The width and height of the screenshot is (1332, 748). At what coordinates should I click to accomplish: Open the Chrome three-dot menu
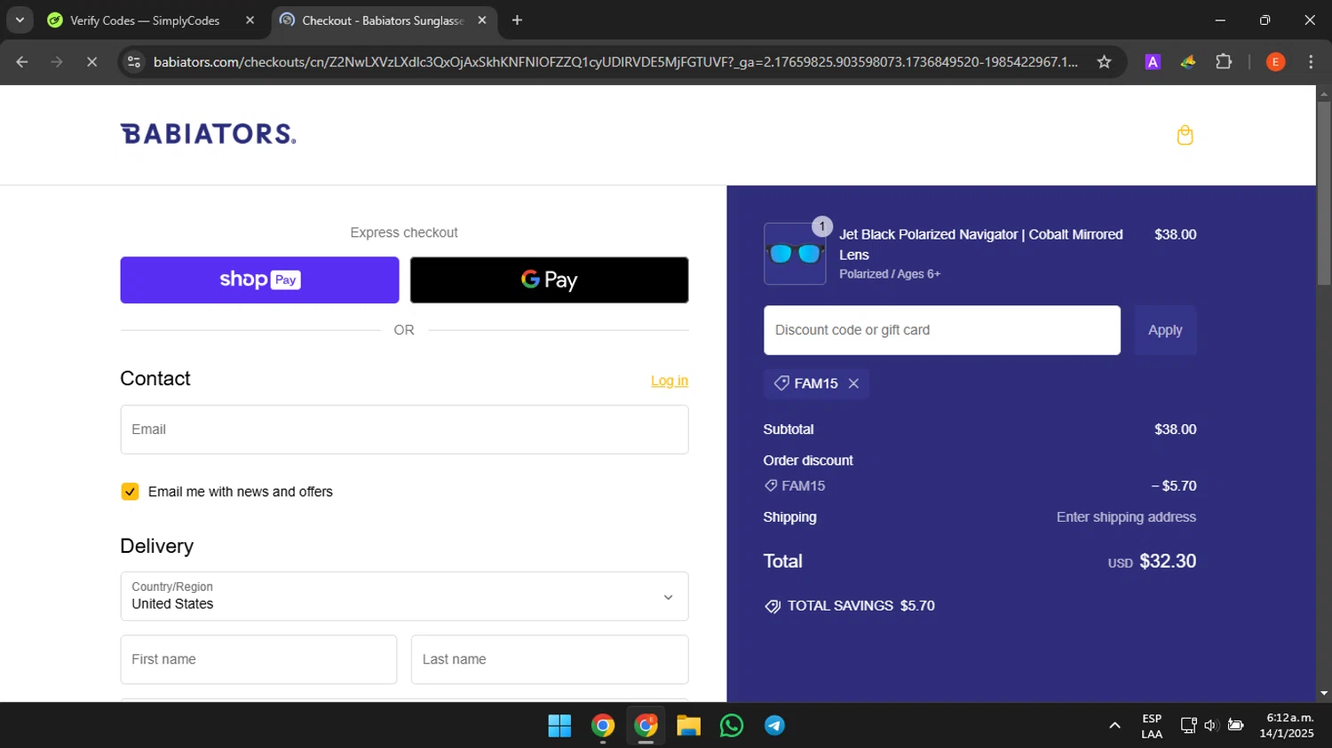click(x=1311, y=62)
